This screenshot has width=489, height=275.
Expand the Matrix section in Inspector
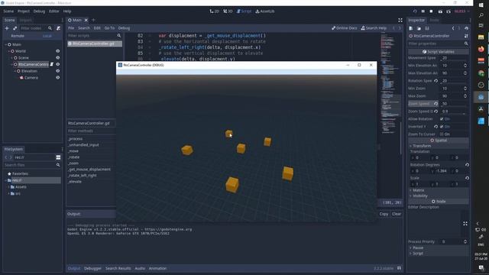tap(418, 190)
